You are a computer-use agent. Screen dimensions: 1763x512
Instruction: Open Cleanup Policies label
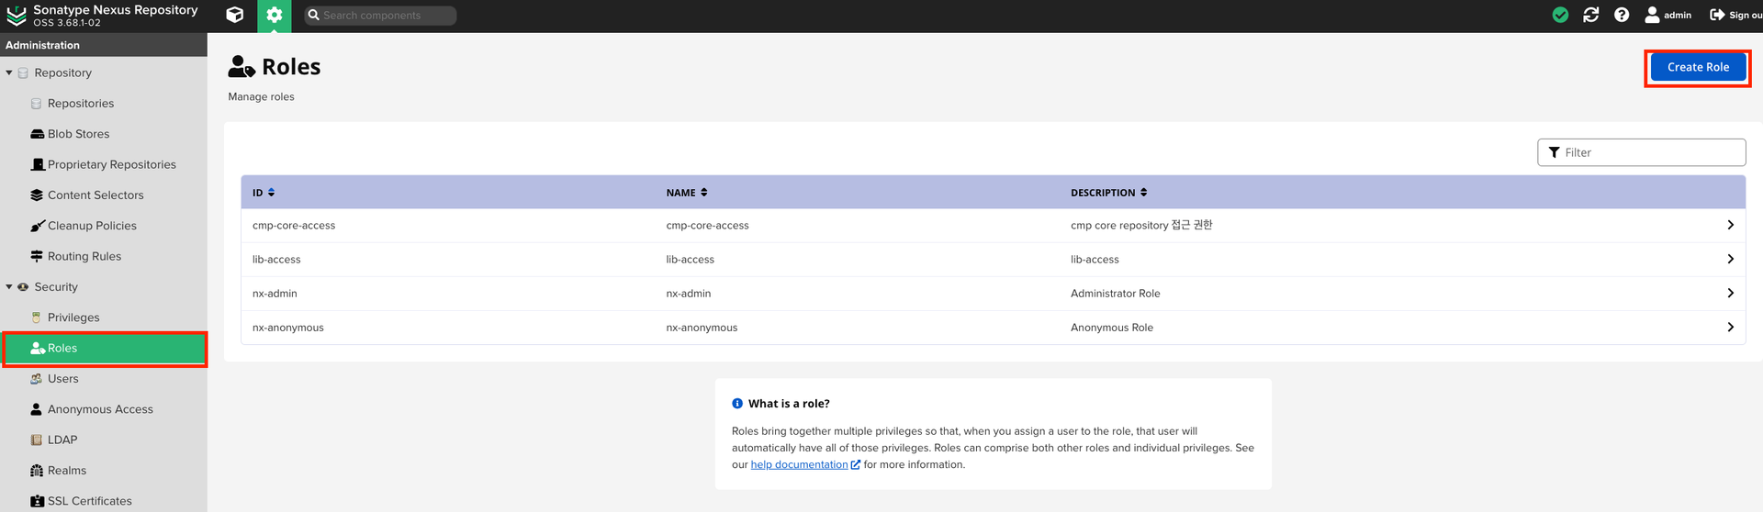pos(92,226)
